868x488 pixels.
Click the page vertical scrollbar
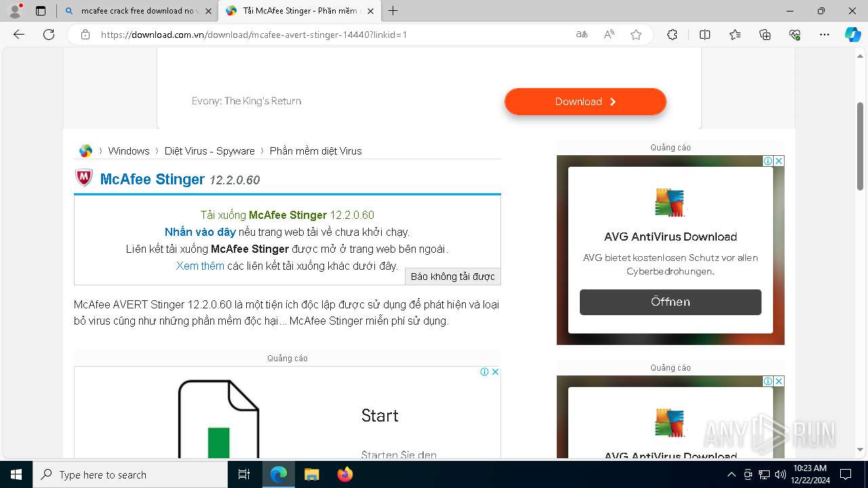coord(861,146)
